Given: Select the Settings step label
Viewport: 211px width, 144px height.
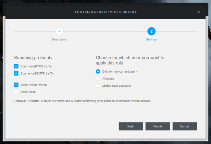Looking at the screenshot, I should click(151, 39).
